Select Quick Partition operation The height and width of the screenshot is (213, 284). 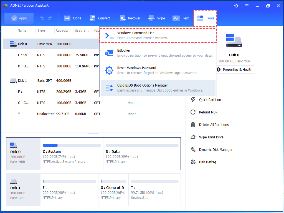pos(210,100)
